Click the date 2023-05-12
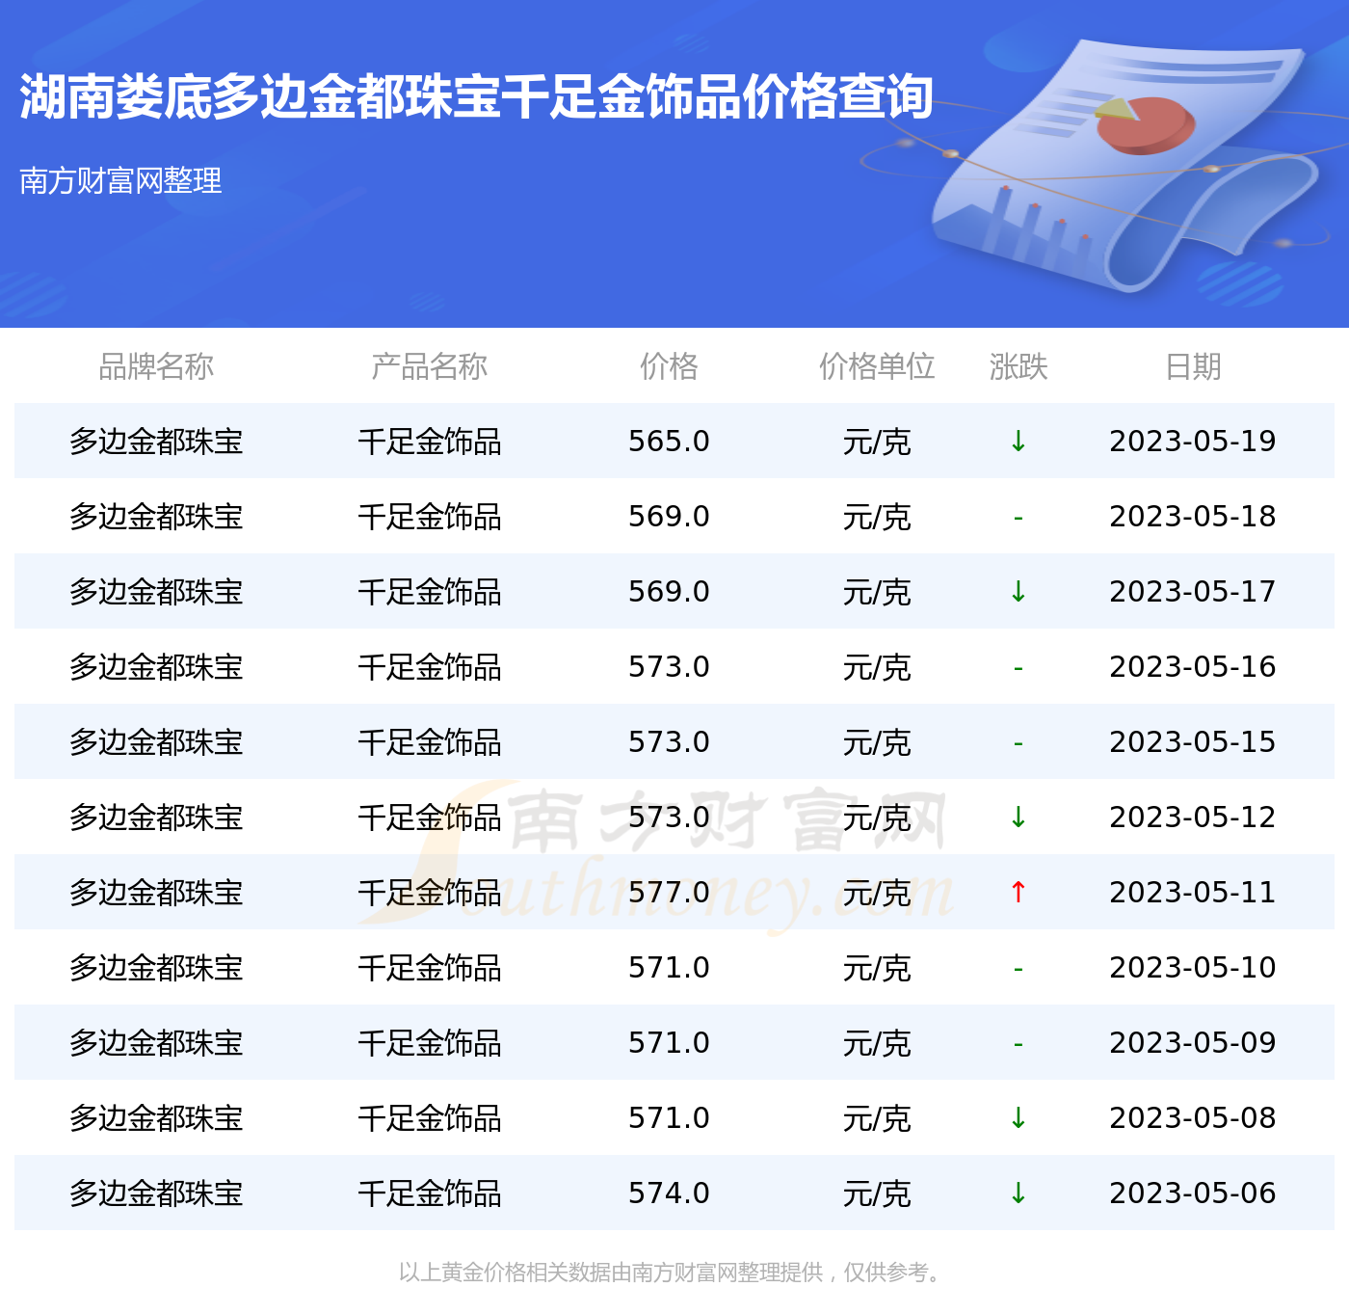 [1193, 818]
